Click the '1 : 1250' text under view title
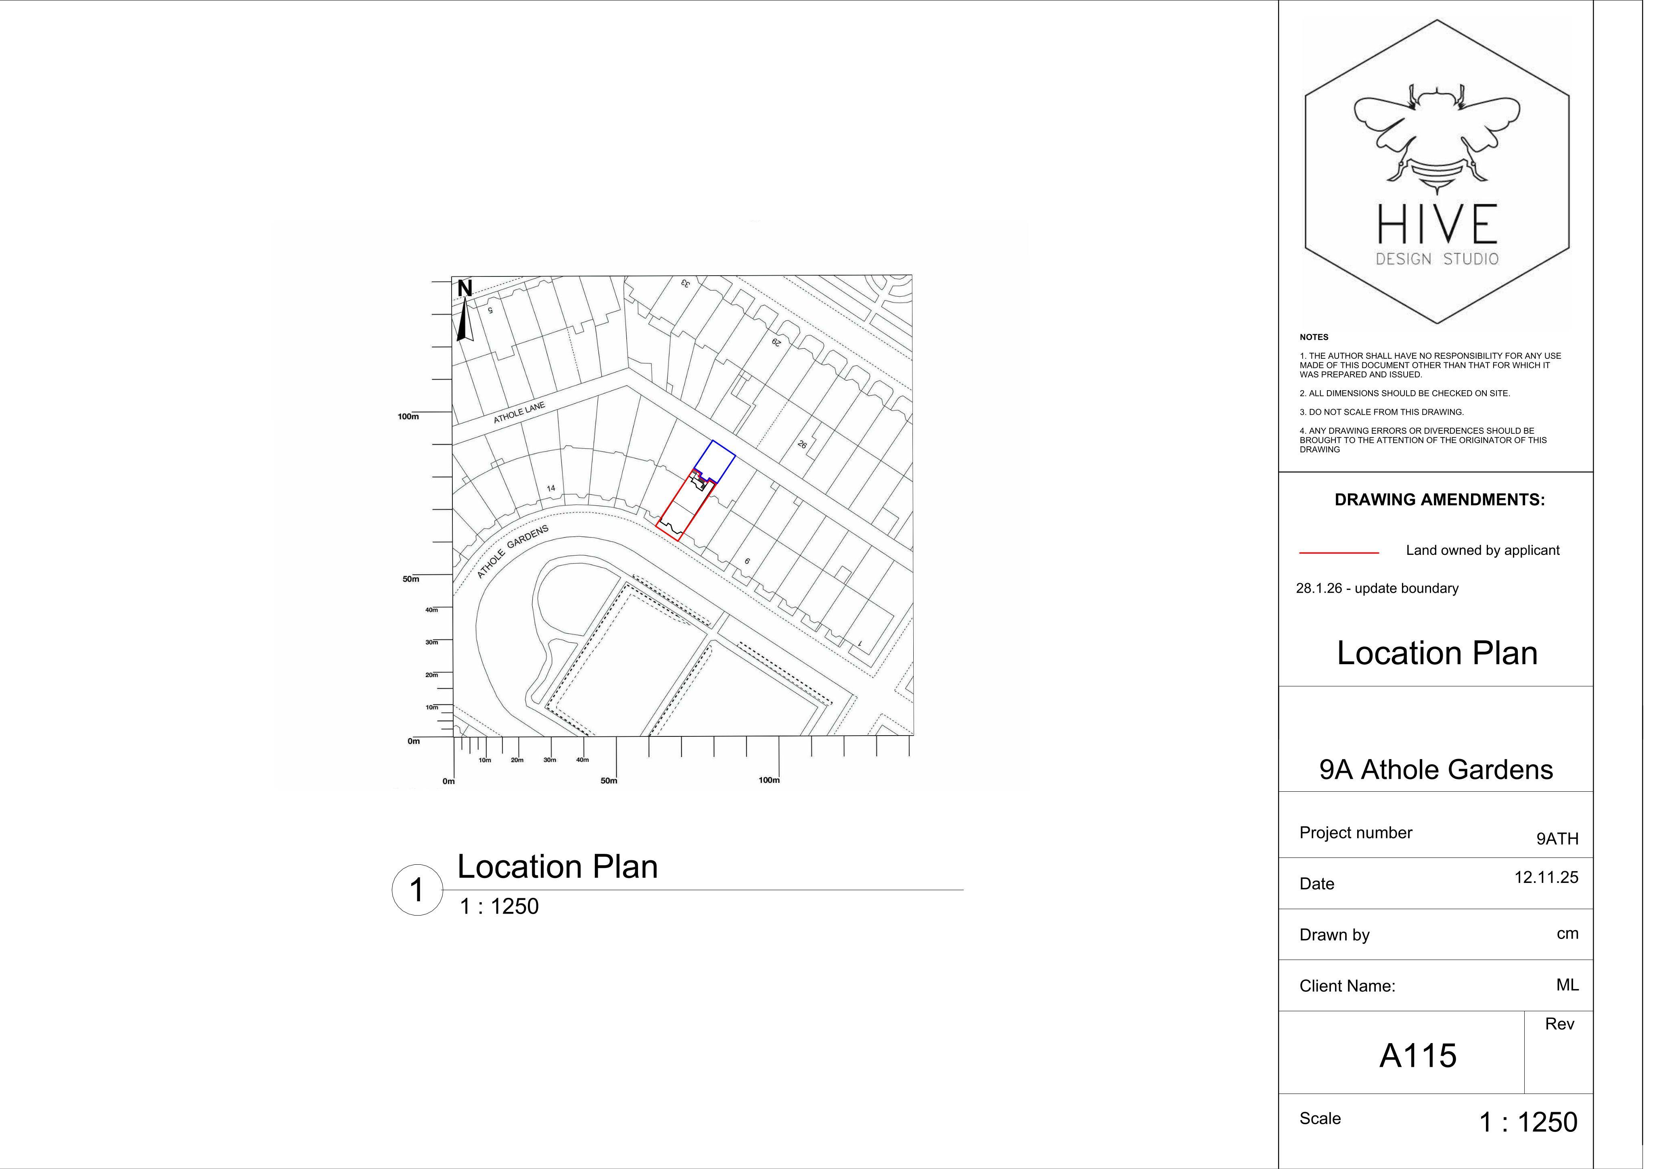Screen dimensions: 1653x1169 (x=499, y=906)
